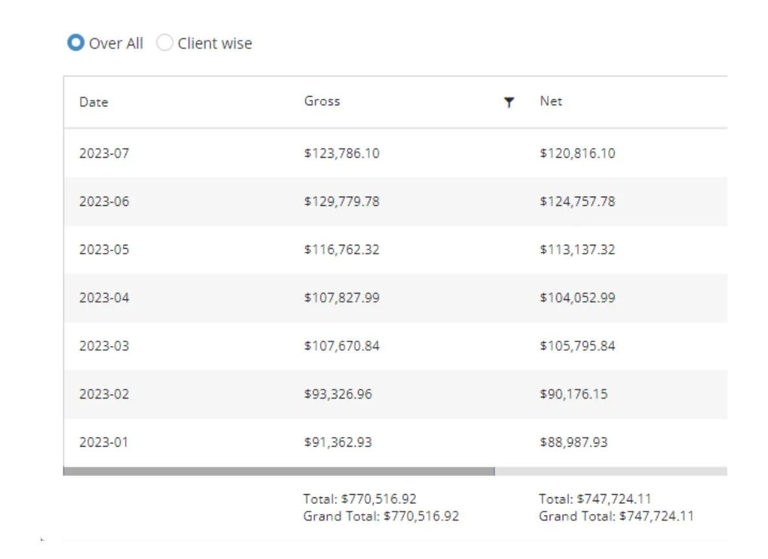This screenshot has height=559, width=768.
Task: Click the Gross column header
Action: (322, 101)
